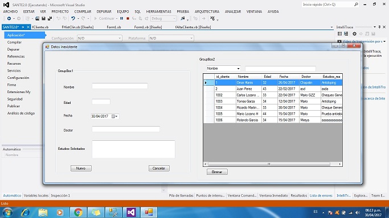This screenshot has height=218, width=389.
Task: Open IntelliTrace settings gear icon
Action: click(x=354, y=34)
